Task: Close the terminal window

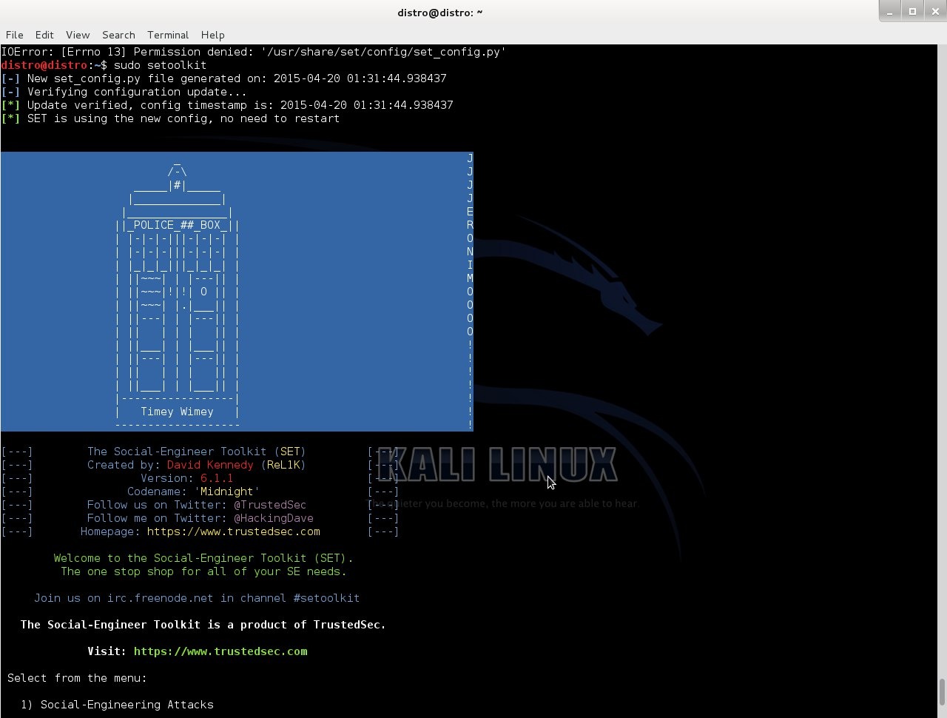Action: point(934,11)
